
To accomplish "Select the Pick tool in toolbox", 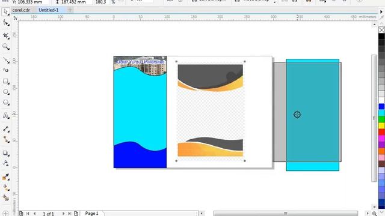I will coord(5,11).
